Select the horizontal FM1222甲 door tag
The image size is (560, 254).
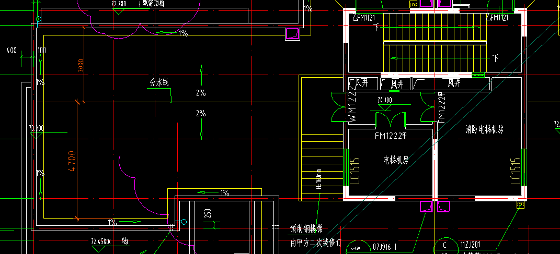tap(392, 136)
